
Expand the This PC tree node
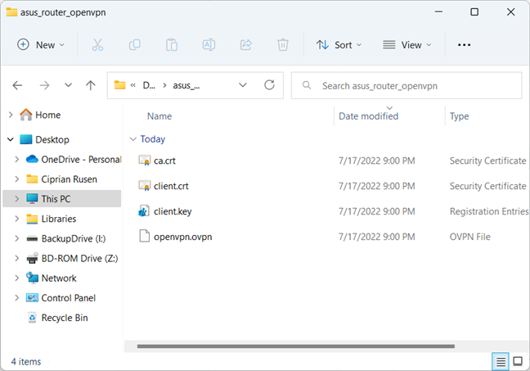click(x=17, y=199)
